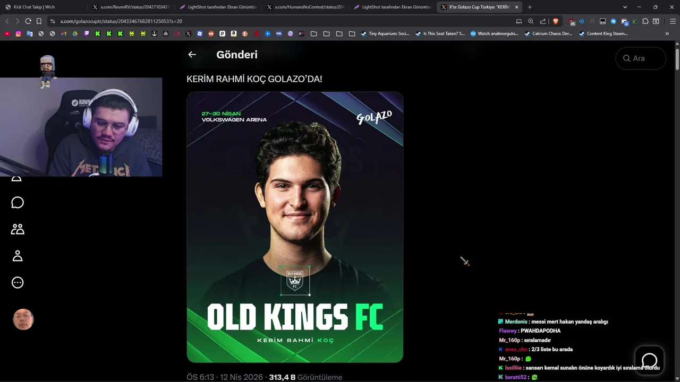The height and width of the screenshot is (382, 680).
Task: Open the Google Drive bookmark icon
Action: click(75, 33)
